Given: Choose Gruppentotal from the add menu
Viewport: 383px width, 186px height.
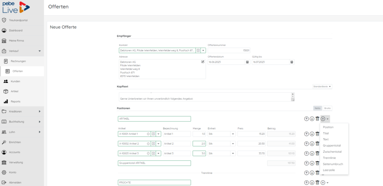Looking at the screenshot, I should click(x=332, y=146).
